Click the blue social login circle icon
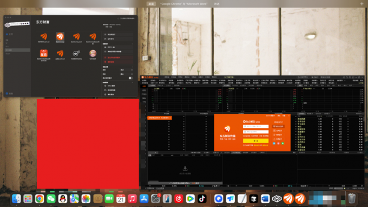The width and height of the screenshot is (368, 207). [x=274, y=143]
